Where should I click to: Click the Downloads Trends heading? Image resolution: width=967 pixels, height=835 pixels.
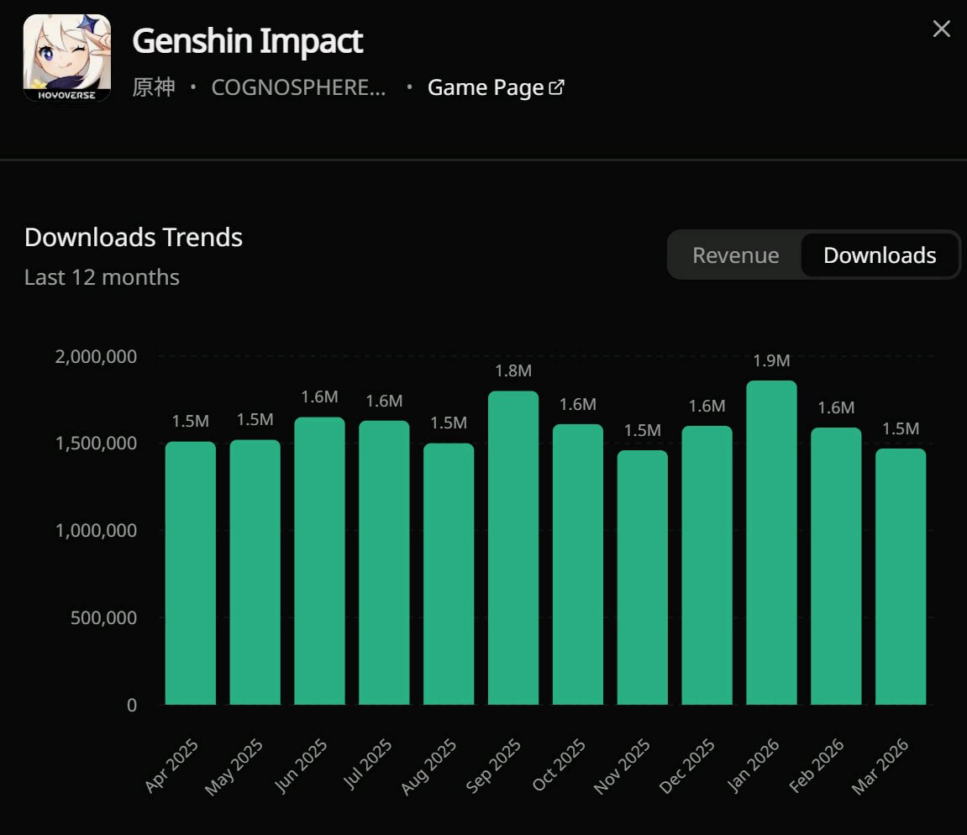point(134,238)
